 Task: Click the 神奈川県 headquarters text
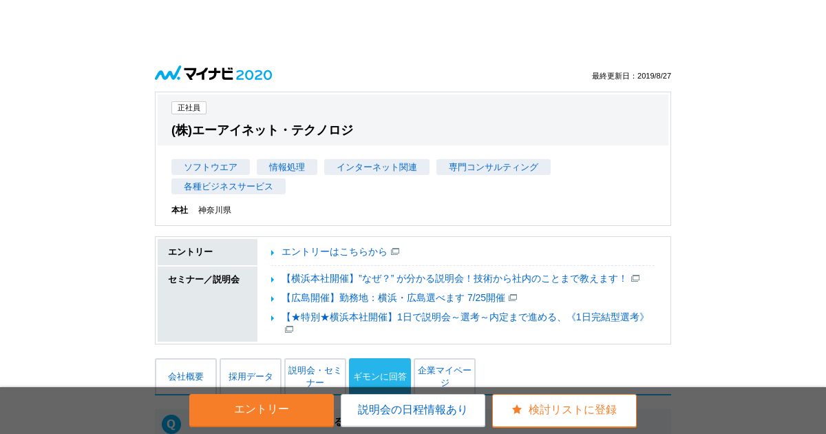pyautogui.click(x=215, y=210)
